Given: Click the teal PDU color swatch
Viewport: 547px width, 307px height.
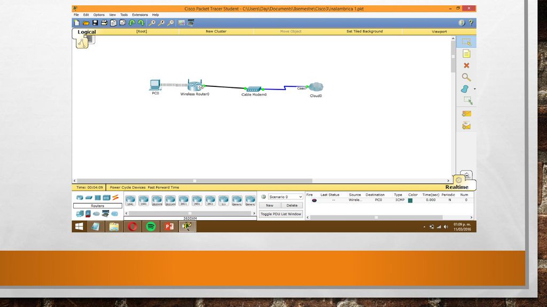Looking at the screenshot, I should click(411, 200).
